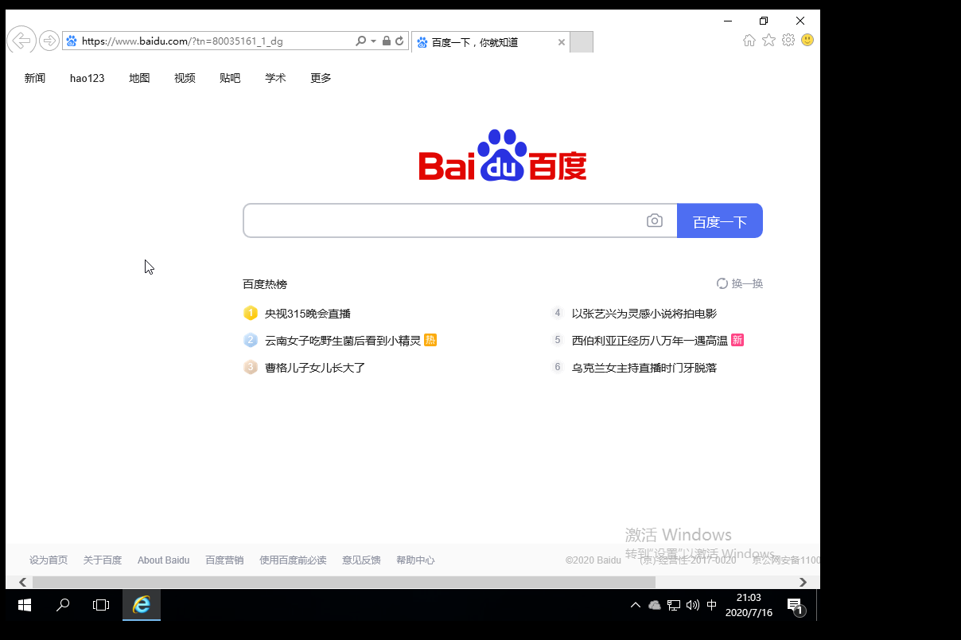Open the Action Center notification icon
The height and width of the screenshot is (640, 961).
[x=795, y=606]
